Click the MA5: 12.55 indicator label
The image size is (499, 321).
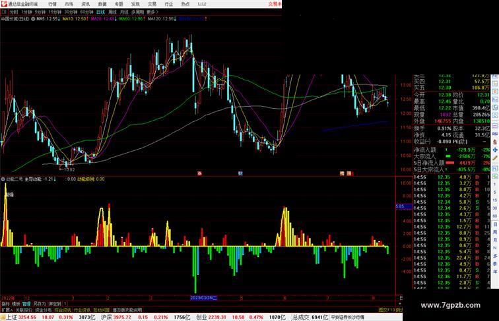point(48,19)
